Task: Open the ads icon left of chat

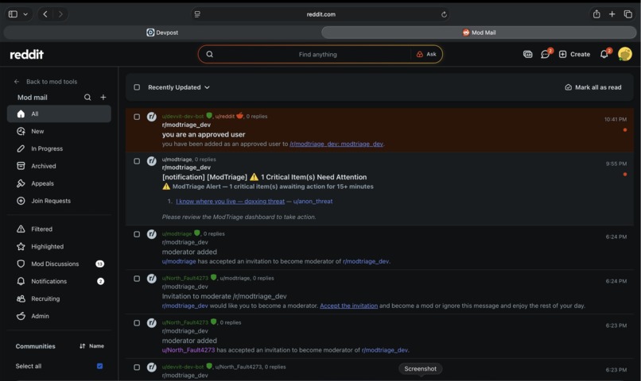Action: click(x=528, y=54)
